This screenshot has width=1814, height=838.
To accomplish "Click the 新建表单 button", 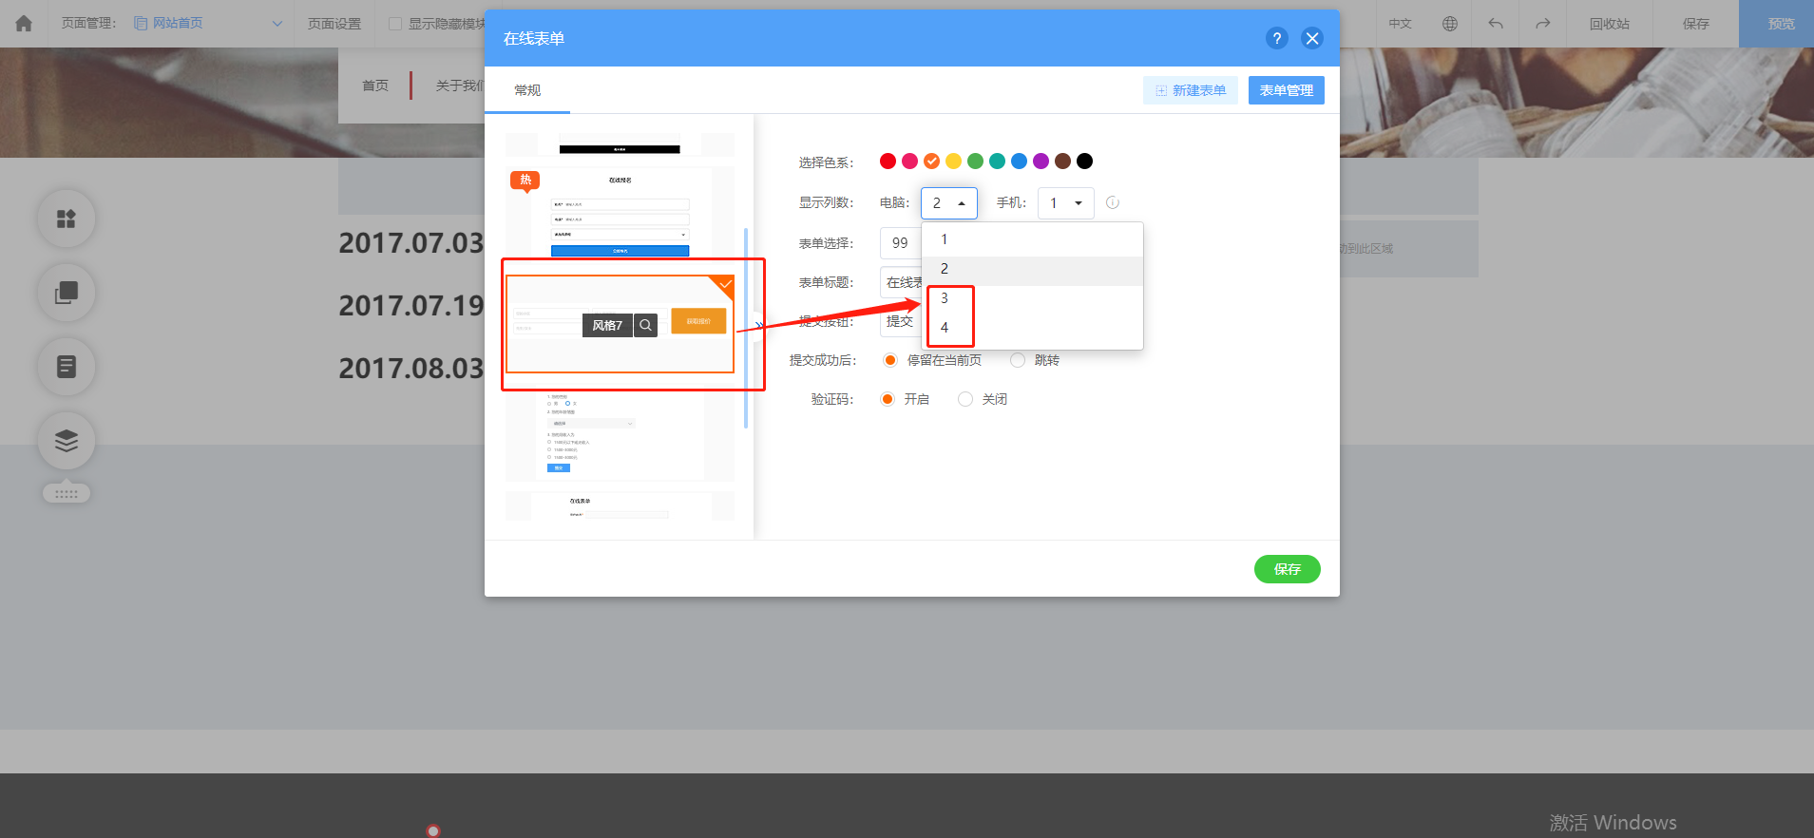I will [1191, 90].
